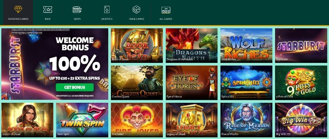Screen dimensions: 329x139
Task: Select the All Games icon
Action: [166, 10]
